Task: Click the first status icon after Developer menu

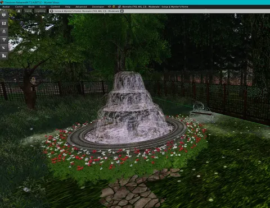Action: pyautogui.click(x=110, y=7)
